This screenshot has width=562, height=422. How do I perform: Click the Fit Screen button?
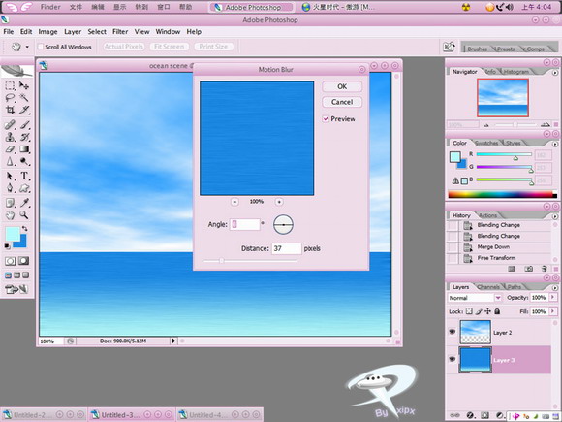(170, 47)
